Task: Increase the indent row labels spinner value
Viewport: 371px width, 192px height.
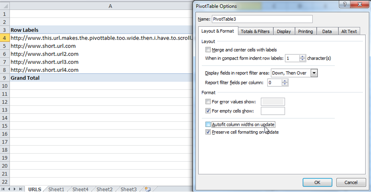Action: click(x=303, y=56)
